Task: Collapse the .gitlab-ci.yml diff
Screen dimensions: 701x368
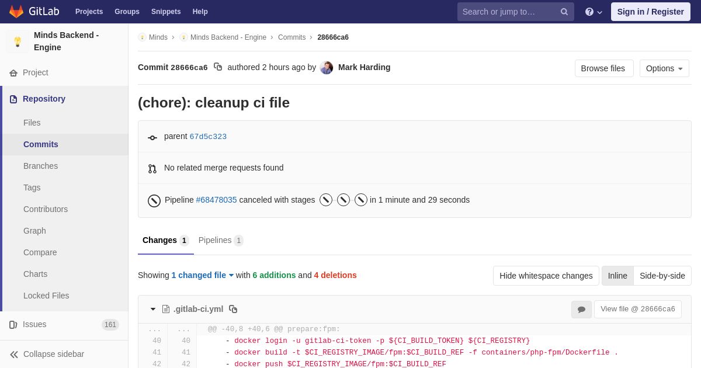Action: (x=153, y=309)
